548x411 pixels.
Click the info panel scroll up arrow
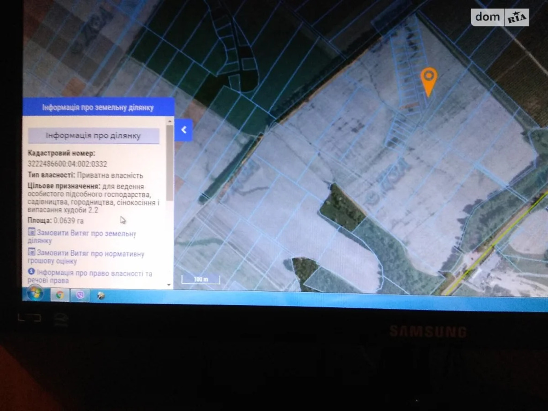click(170, 122)
